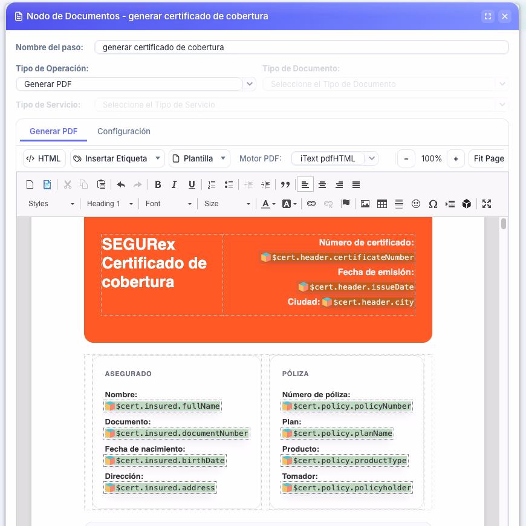
Task: Click the Paste clipboard icon
Action: [x=101, y=184]
